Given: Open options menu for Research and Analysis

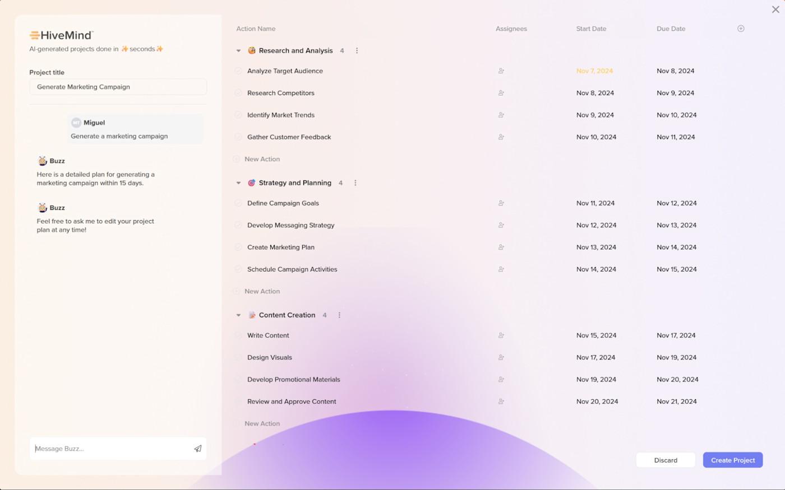Looking at the screenshot, I should (357, 50).
